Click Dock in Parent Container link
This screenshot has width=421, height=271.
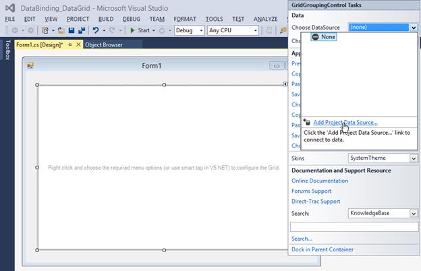point(322,249)
